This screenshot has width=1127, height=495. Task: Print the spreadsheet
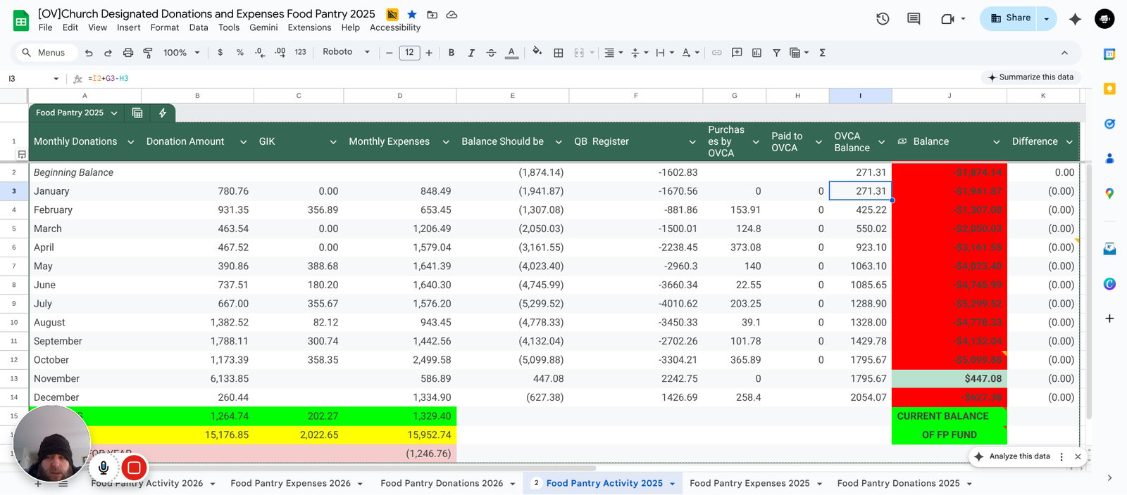128,53
